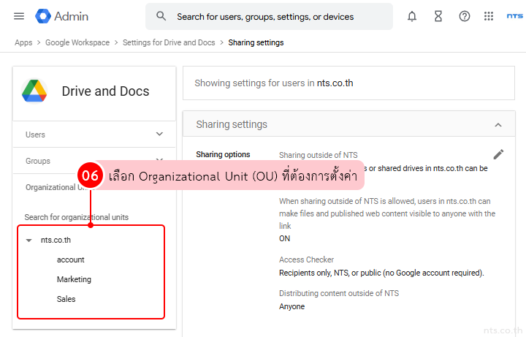Click the search magnifier icon
Viewport: 526px width, 337px height.
click(161, 16)
